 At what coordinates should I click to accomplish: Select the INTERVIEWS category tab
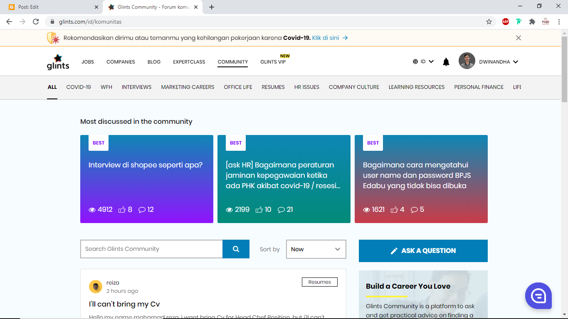[137, 87]
